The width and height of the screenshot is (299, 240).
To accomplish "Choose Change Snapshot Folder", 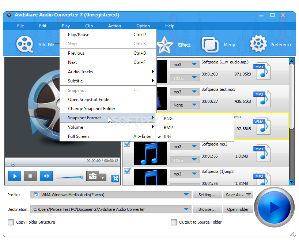I will [108, 109].
